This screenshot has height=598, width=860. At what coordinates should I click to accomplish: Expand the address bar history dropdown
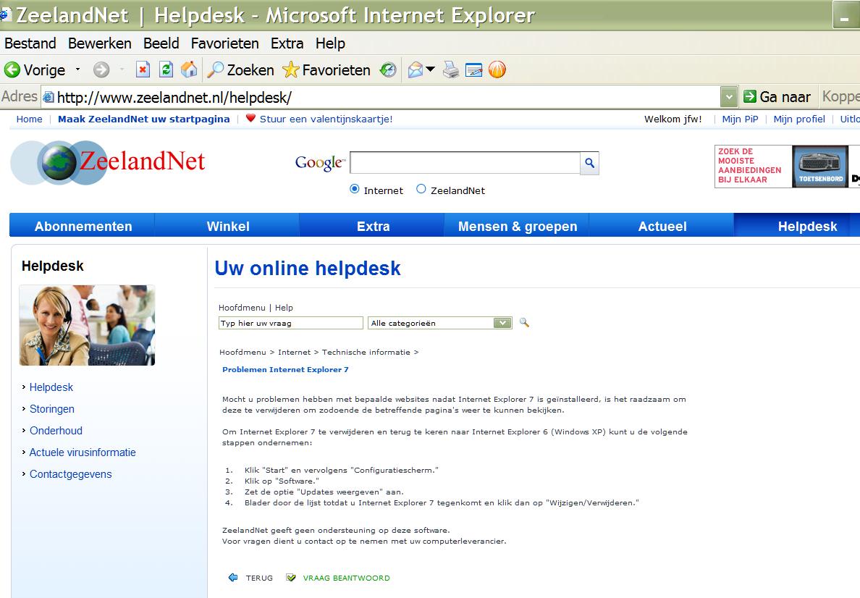coord(728,97)
